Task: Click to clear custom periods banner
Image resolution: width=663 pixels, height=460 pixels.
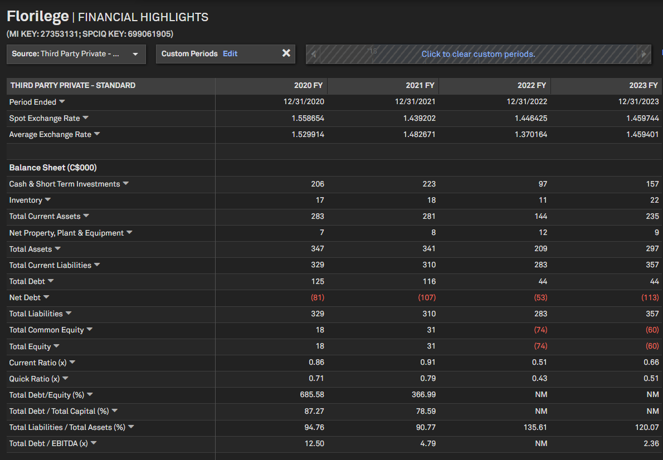Action: 478,54
